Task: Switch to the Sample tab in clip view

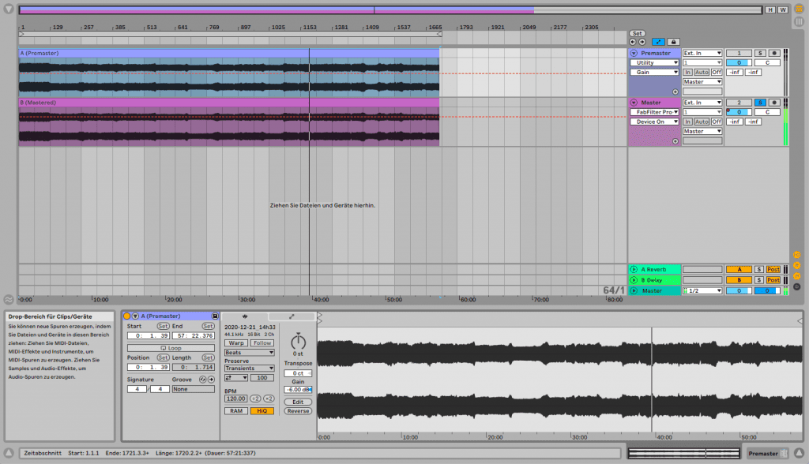Action: point(245,316)
